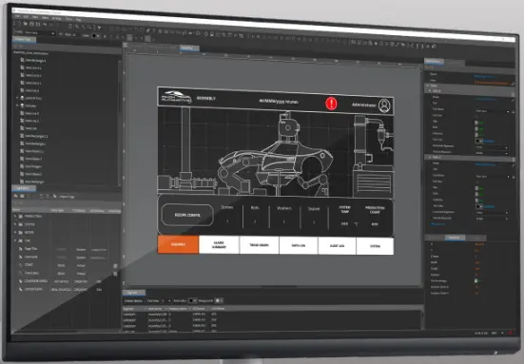Click the TREND GRAPH navigation button
Viewport: 524px width, 364px height.
point(259,245)
